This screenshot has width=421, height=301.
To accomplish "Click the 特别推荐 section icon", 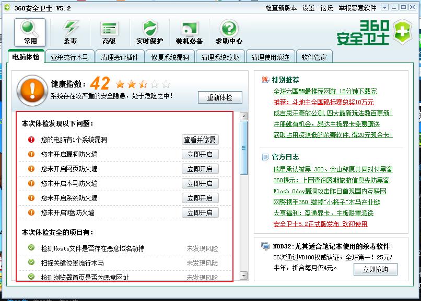I will 265,80.
